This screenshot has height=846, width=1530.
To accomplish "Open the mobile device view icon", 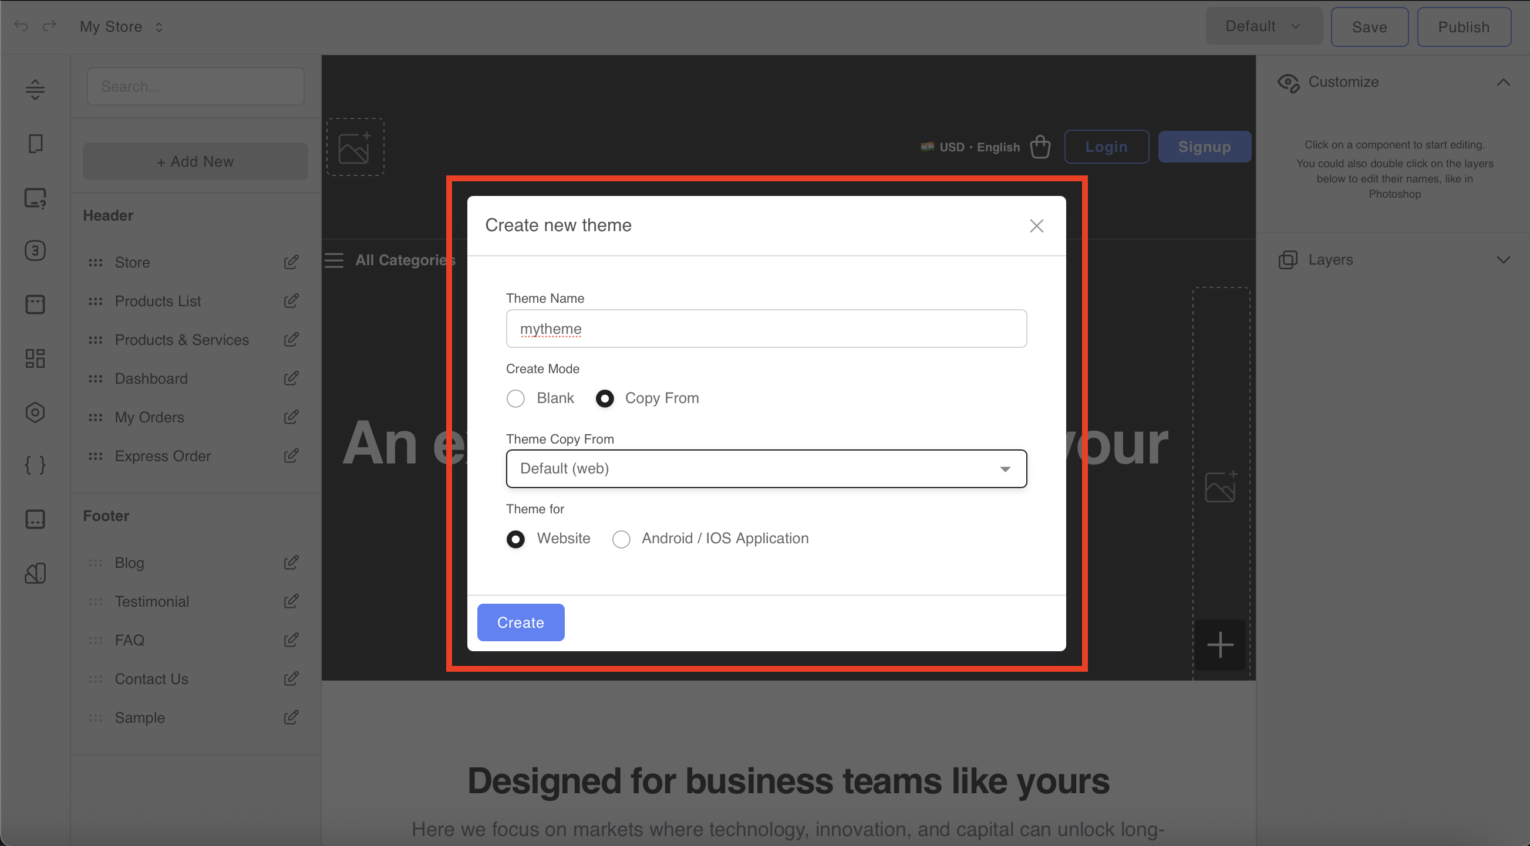I will click(x=35, y=144).
